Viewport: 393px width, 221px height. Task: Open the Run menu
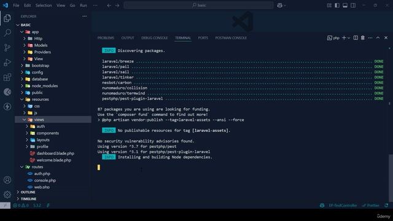pos(84,6)
